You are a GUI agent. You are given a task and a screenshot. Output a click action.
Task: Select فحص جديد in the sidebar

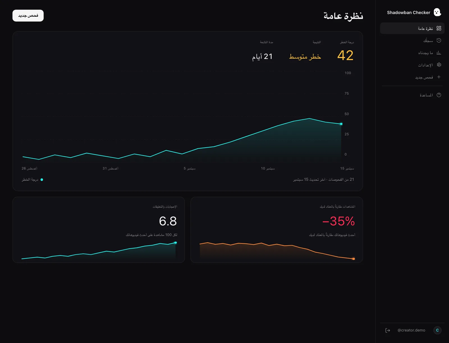[412, 77]
